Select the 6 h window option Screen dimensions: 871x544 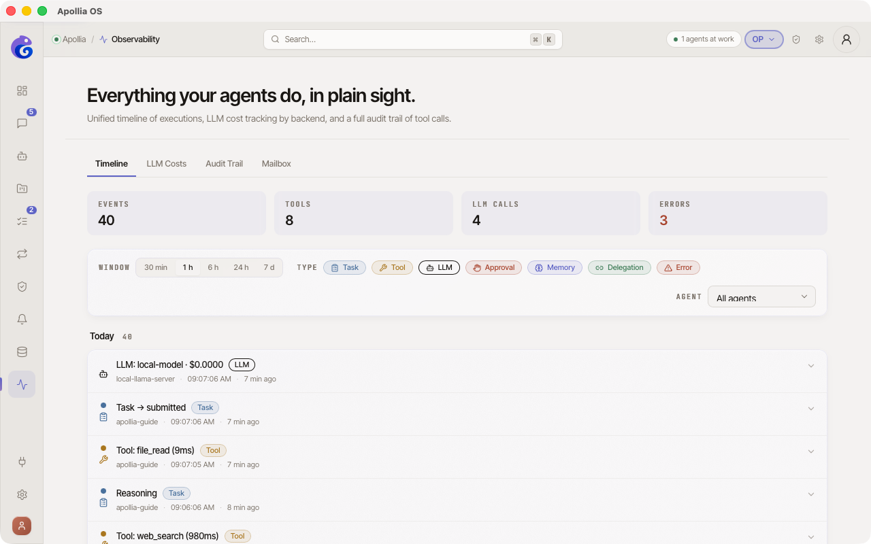point(213,267)
